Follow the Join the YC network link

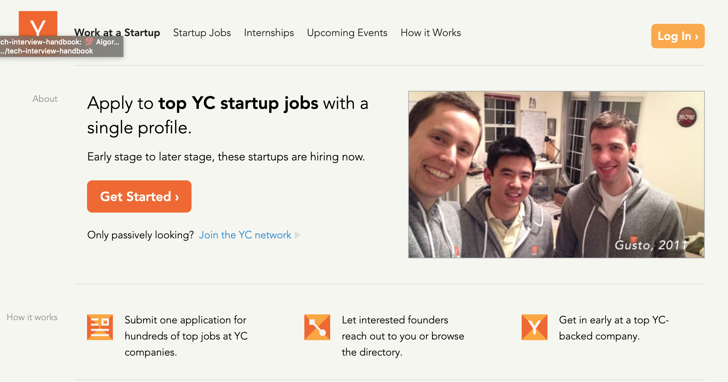click(x=245, y=235)
